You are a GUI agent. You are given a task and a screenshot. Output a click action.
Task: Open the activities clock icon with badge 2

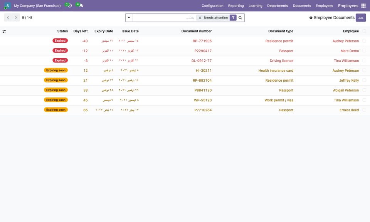(x=69, y=5)
